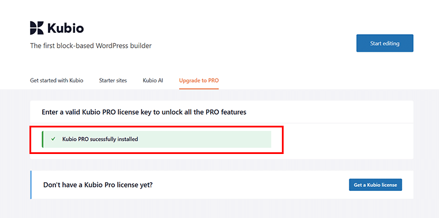Start editing with the blue button
The width and height of the screenshot is (439, 218).
tap(385, 43)
